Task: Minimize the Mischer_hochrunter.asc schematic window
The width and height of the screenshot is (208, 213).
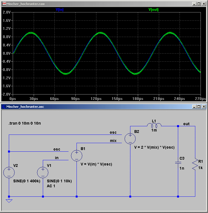Action: [x=194, y=107]
